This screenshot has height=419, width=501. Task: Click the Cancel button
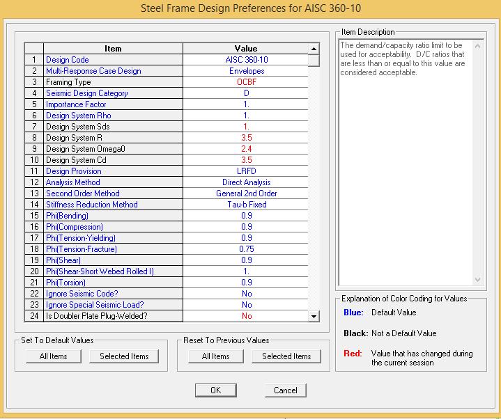285,390
